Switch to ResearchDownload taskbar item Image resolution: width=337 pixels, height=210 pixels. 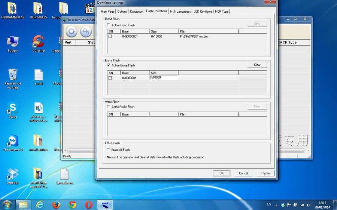105,205
